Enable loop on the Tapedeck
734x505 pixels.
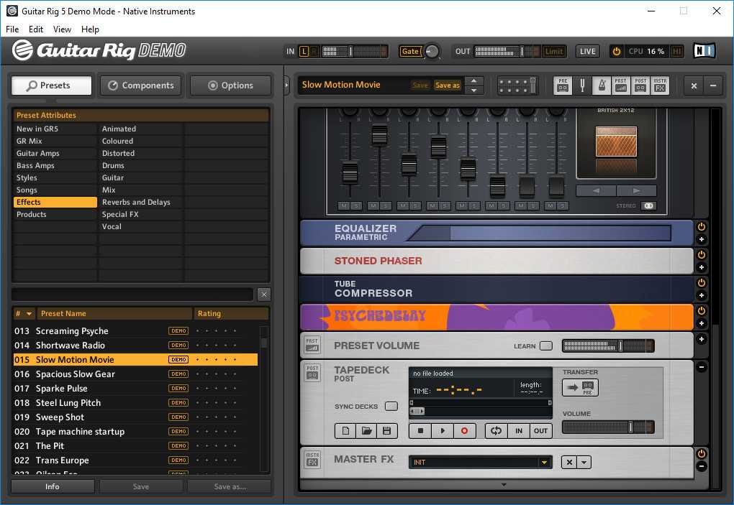tap(495, 431)
